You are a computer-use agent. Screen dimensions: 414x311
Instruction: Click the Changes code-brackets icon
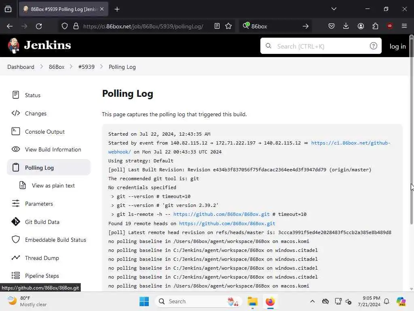pos(16,113)
